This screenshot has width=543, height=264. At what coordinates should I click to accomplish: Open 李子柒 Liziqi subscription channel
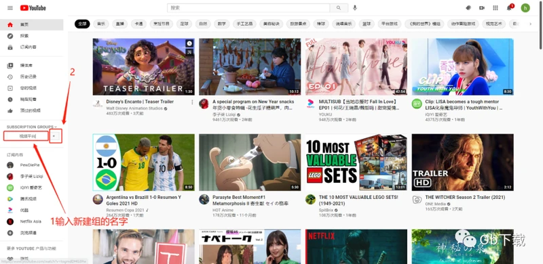31,176
